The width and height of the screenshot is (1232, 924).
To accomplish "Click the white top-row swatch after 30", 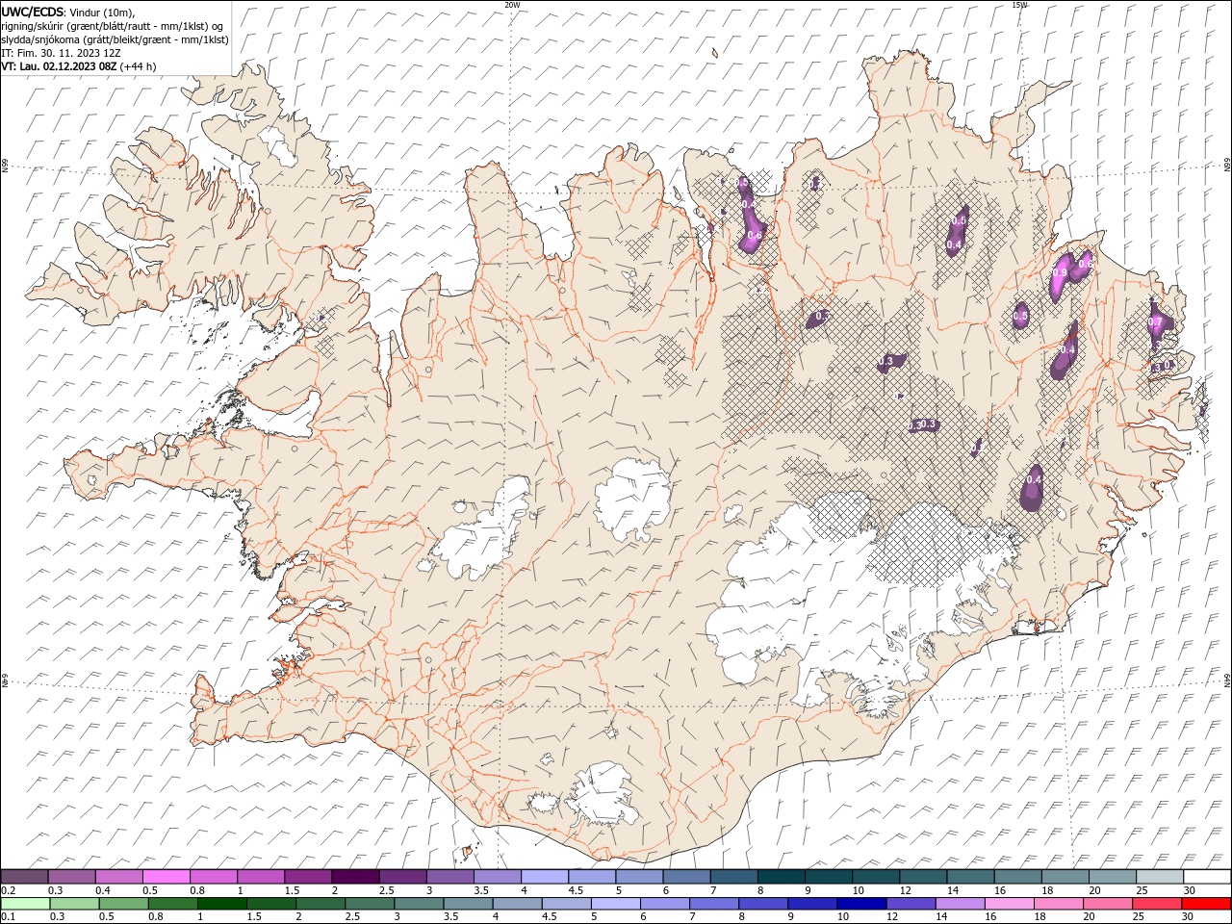I will (x=1207, y=877).
